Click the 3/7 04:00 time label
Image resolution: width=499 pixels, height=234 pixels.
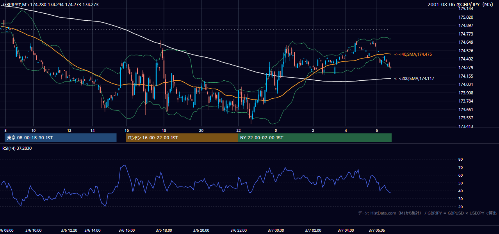point(346,230)
